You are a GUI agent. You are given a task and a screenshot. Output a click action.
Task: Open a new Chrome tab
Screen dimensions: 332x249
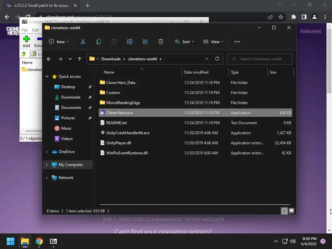(x=88, y=6)
